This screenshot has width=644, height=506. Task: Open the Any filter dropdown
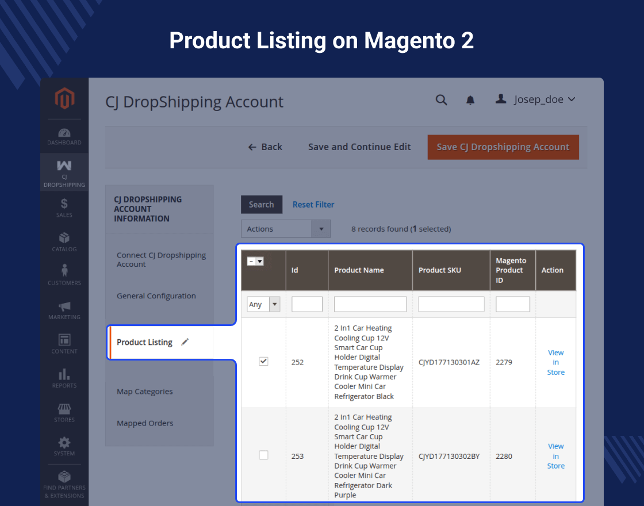[263, 304]
